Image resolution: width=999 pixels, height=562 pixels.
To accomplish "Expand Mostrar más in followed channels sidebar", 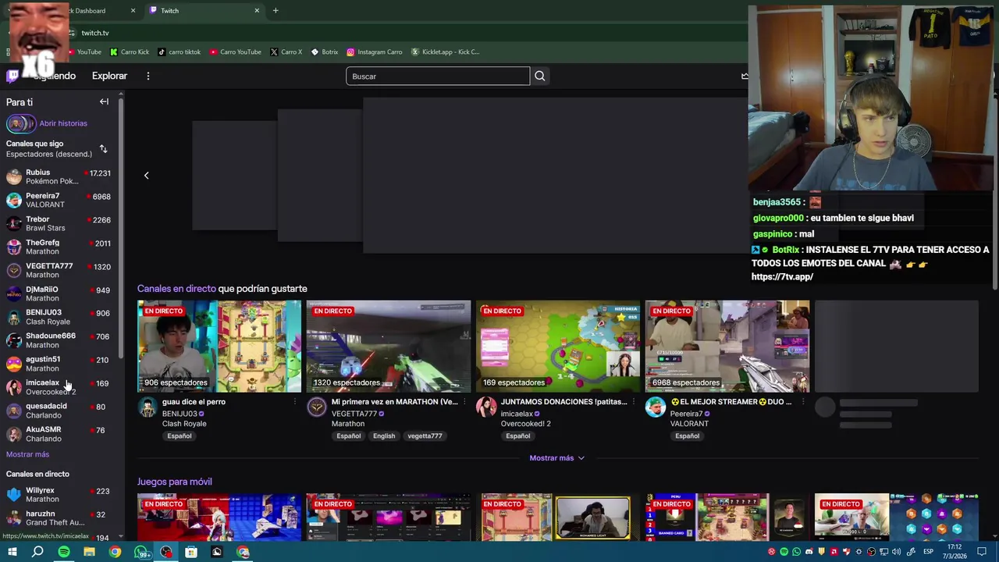I will tap(27, 454).
